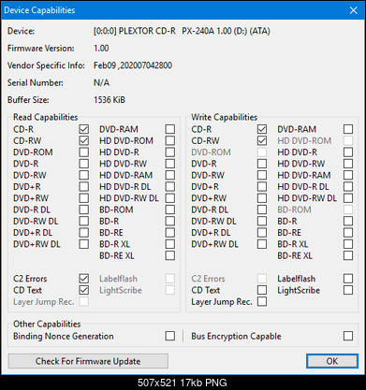Toggle BD-R checkbox under Read Capabilities
This screenshot has width=366, height=390.
point(170,221)
